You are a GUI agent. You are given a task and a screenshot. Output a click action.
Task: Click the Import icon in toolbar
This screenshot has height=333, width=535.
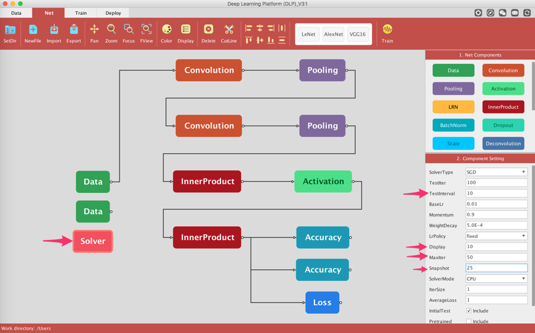tap(54, 30)
